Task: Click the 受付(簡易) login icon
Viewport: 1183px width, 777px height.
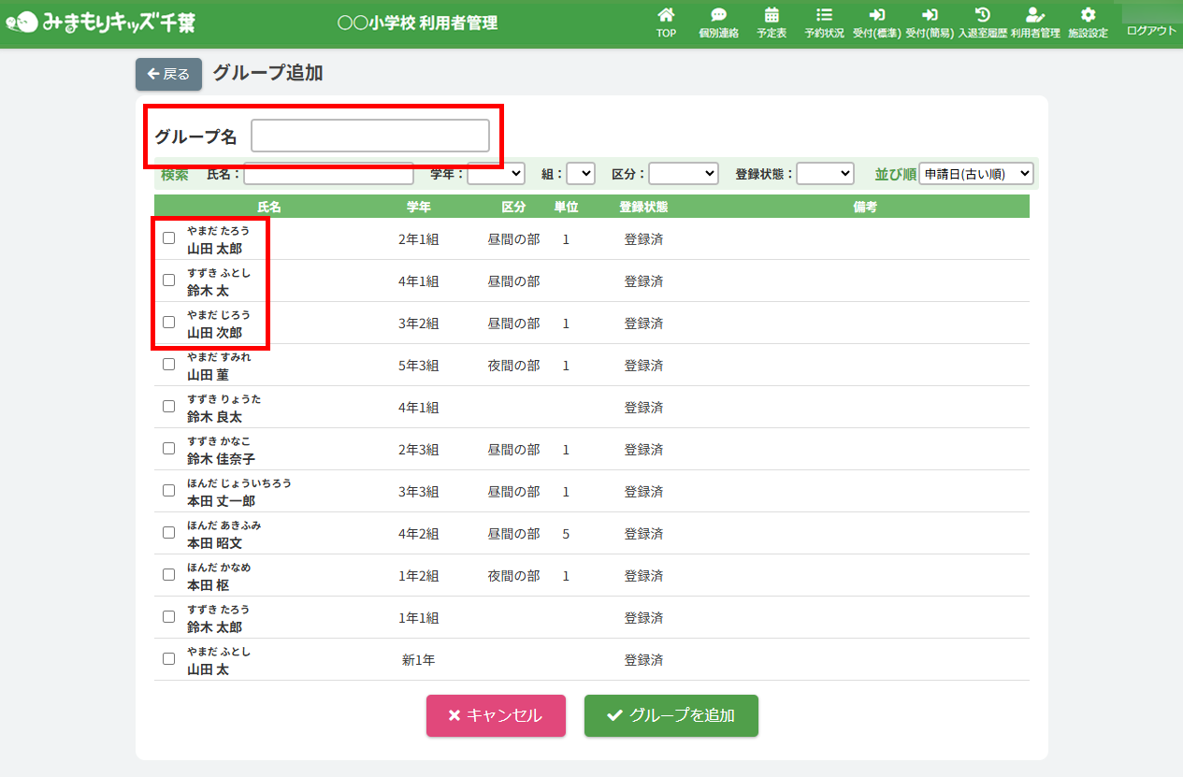Action: click(930, 16)
